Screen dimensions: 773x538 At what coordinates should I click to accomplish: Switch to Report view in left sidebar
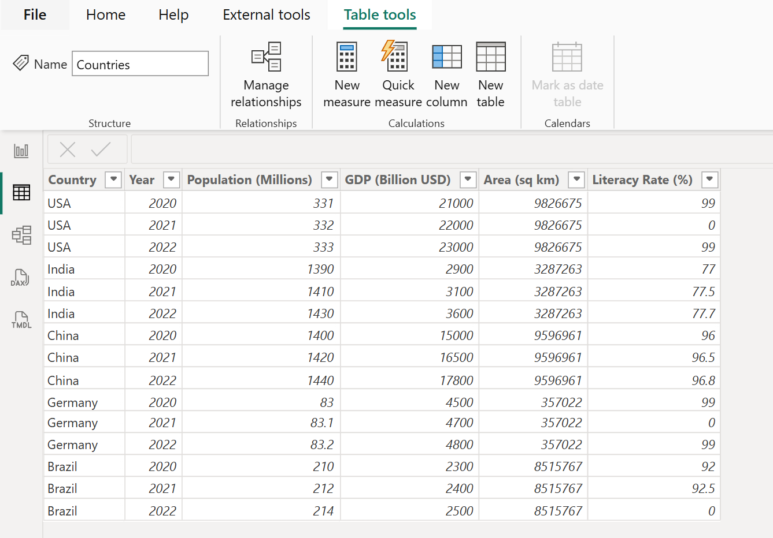point(21,151)
